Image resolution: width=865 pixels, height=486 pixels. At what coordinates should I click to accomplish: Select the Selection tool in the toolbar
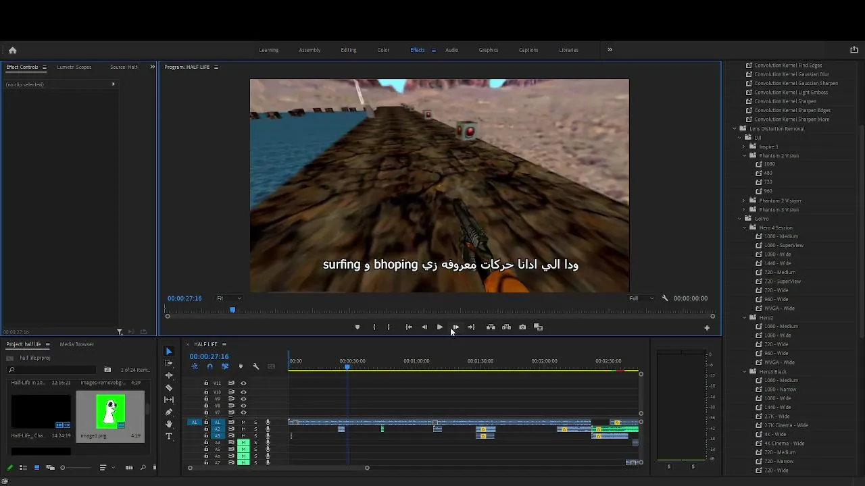pyautogui.click(x=169, y=351)
